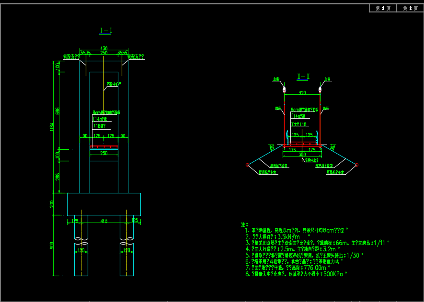Select the left red anchor circle
The height and width of the screenshot is (302, 424).
pos(247,165)
